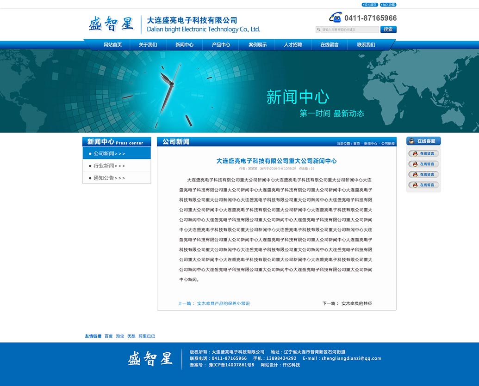Click the last QQ penguin icon
Screen dimensions: 479x386
415,185
